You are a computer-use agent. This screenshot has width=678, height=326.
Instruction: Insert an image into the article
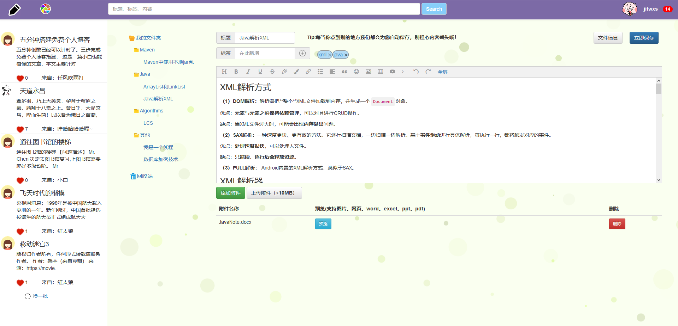coord(368,72)
